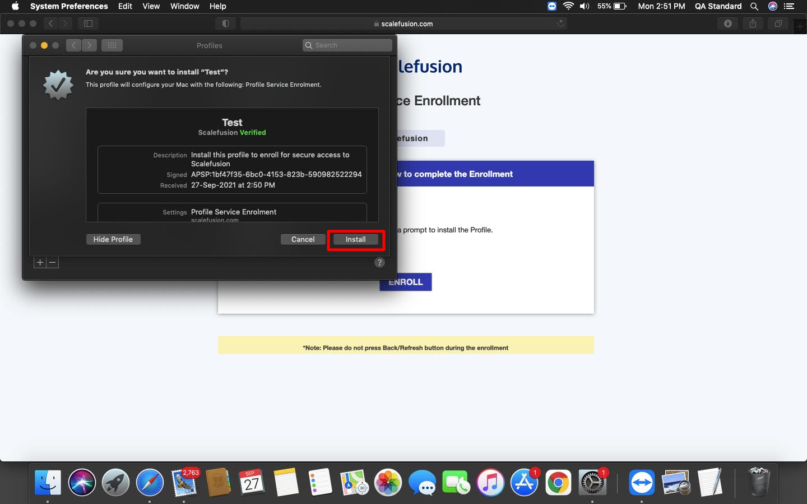Viewport: 807px width, 504px height.
Task: Open the clock showing Mon 2:51 PM
Action: 661,6
